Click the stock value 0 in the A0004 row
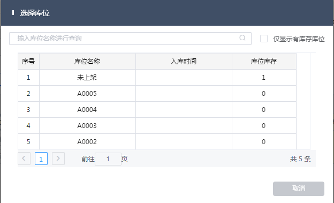334x203 pixels. tap(264, 110)
